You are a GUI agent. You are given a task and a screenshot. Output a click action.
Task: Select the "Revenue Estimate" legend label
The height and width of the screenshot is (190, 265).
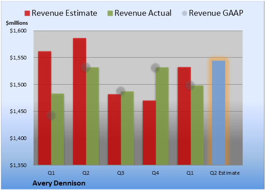64,13
